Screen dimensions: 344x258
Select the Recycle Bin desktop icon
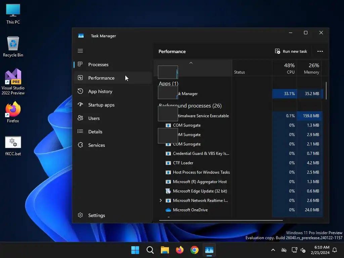point(13,46)
